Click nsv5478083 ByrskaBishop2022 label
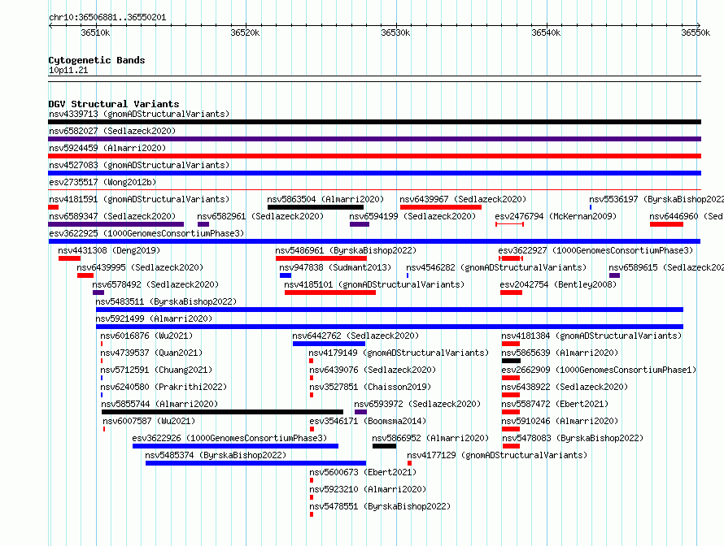 tap(573, 438)
